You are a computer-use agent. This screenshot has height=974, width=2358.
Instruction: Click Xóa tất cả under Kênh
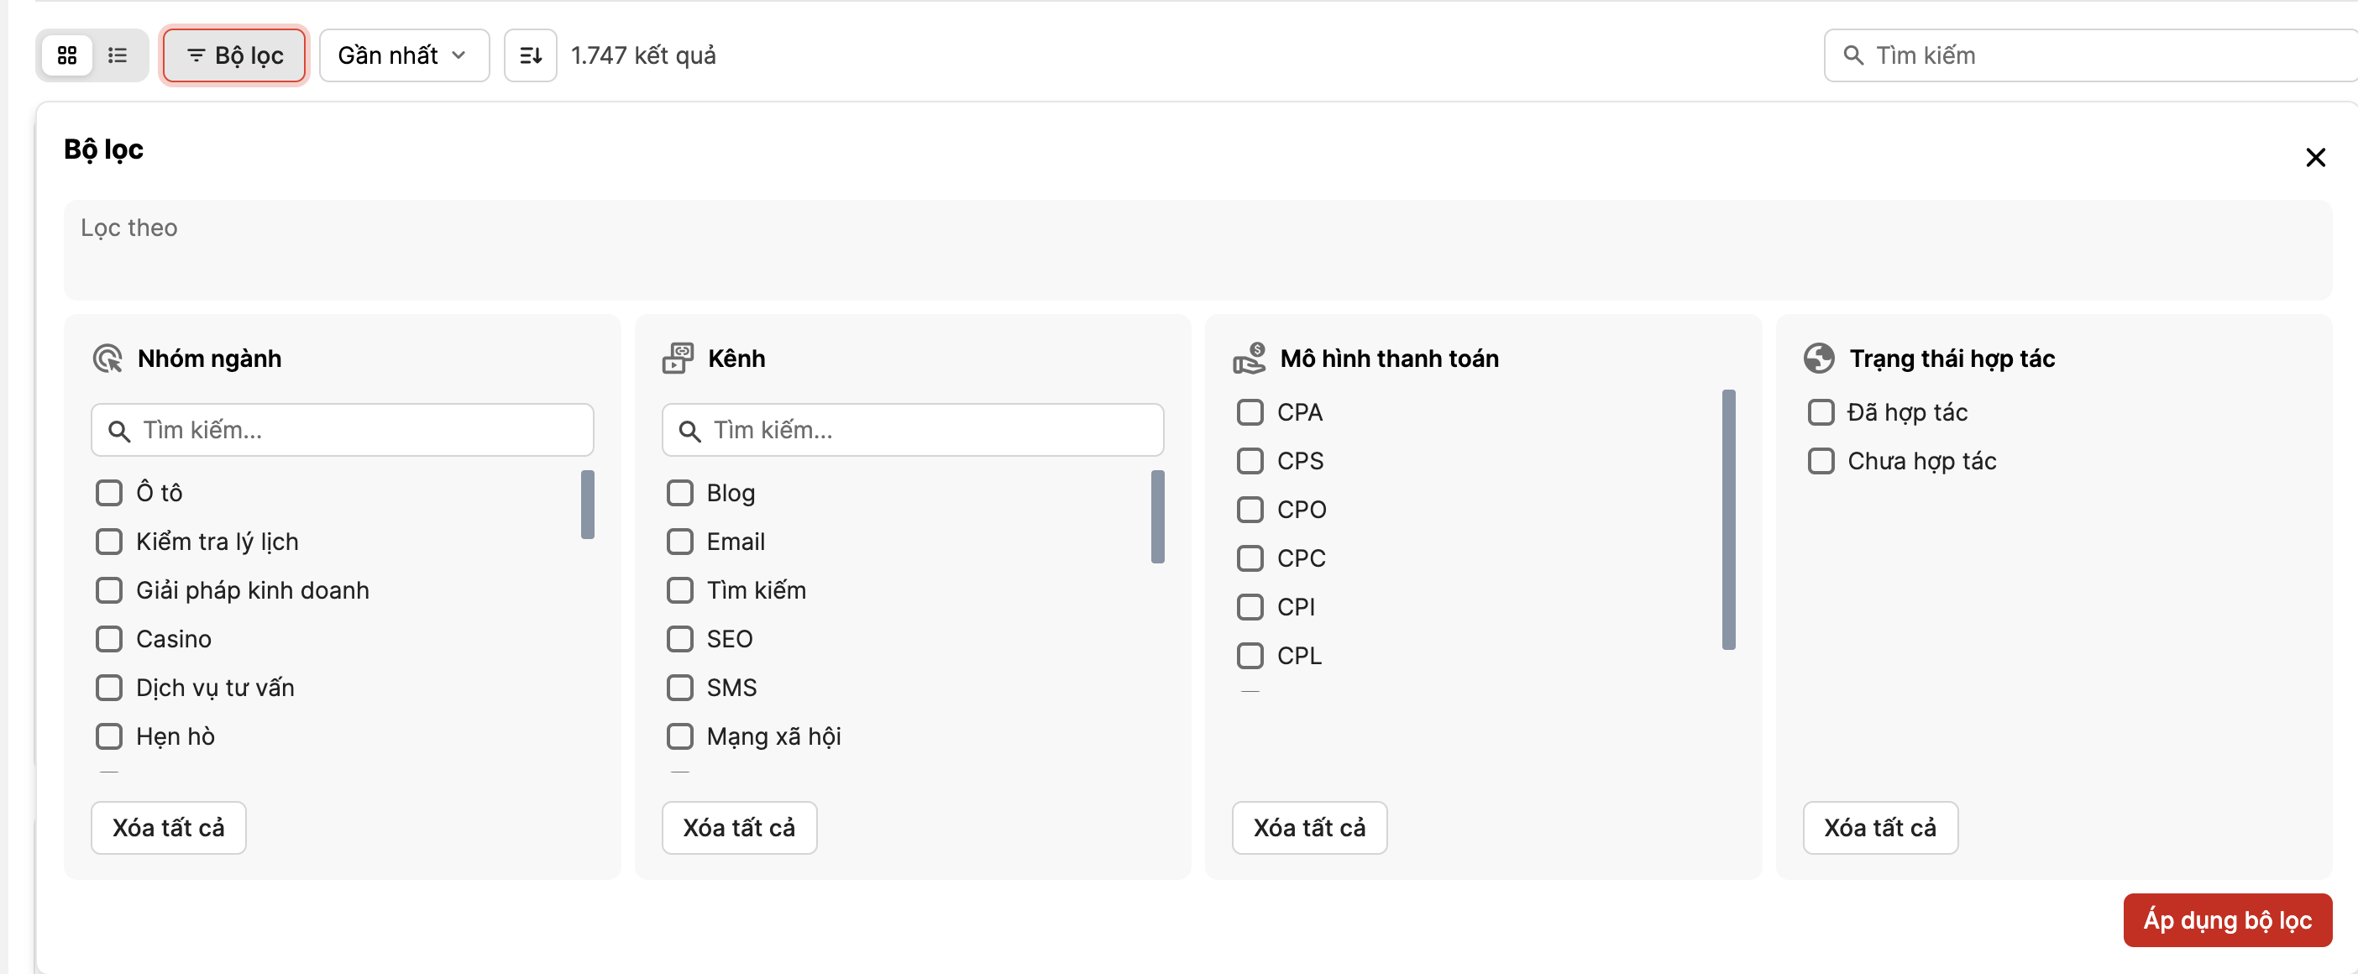[739, 828]
